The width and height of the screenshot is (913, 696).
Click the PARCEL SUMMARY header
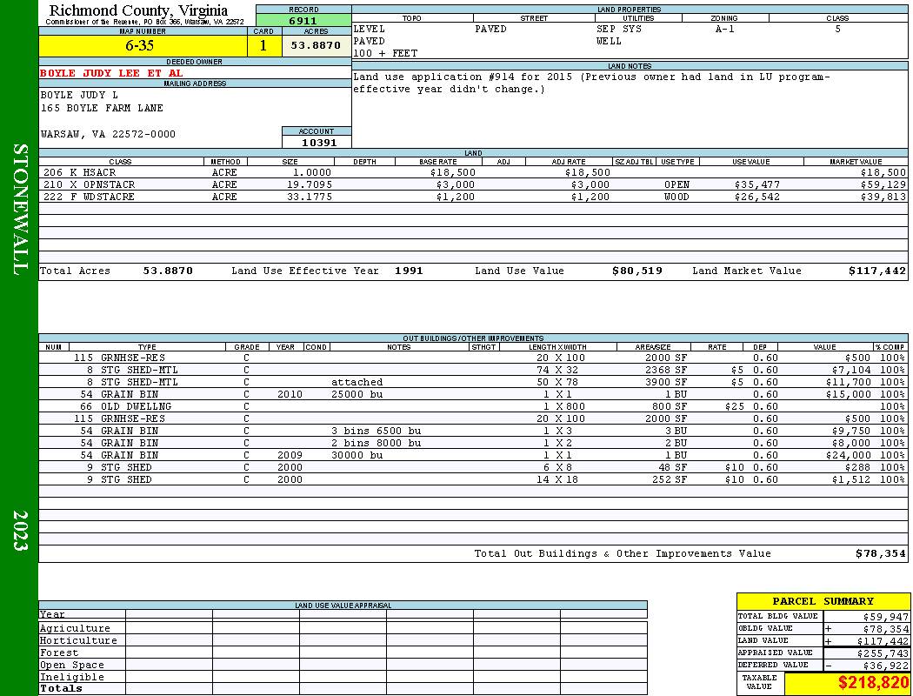pyautogui.click(x=823, y=601)
